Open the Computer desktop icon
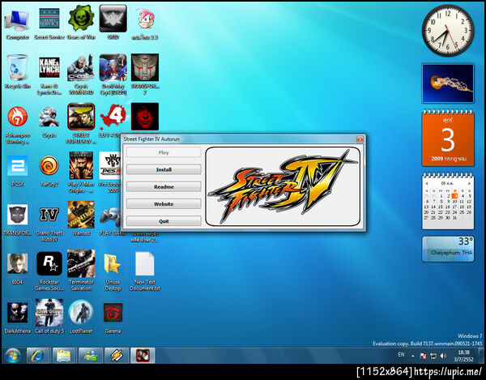 coord(17,23)
